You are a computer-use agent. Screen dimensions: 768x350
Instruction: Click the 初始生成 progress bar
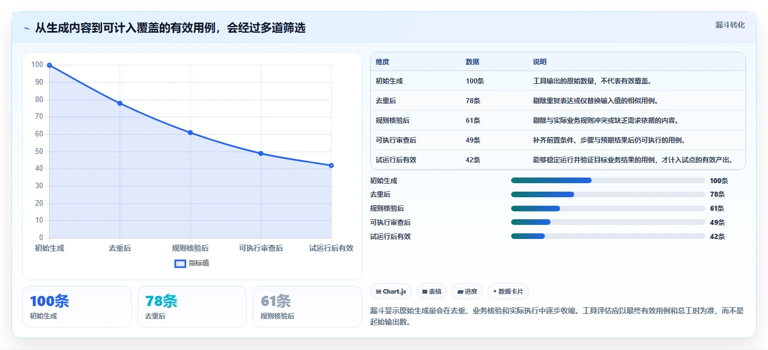[608, 180]
